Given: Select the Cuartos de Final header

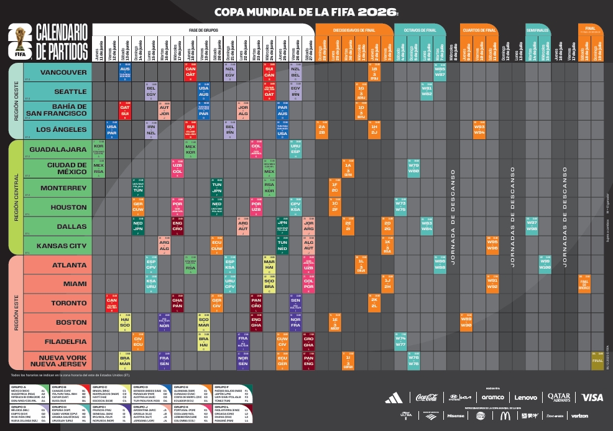Looking at the screenshot, I should pyautogui.click(x=479, y=29).
